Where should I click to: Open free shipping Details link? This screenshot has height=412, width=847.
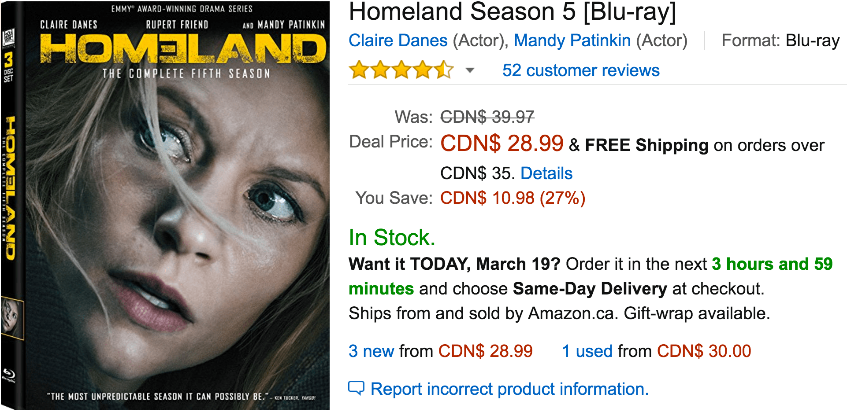point(546,173)
